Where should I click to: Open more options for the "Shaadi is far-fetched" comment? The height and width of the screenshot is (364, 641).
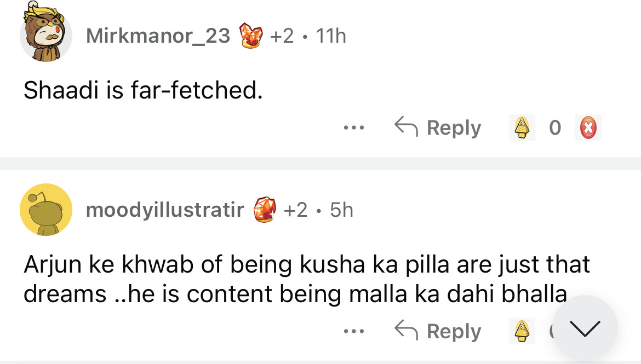click(354, 128)
